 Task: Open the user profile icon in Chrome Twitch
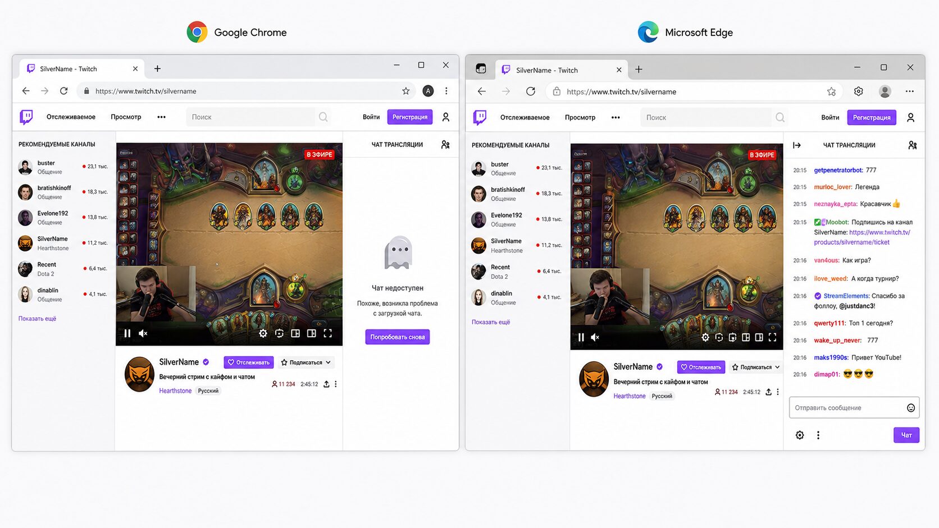pos(446,117)
